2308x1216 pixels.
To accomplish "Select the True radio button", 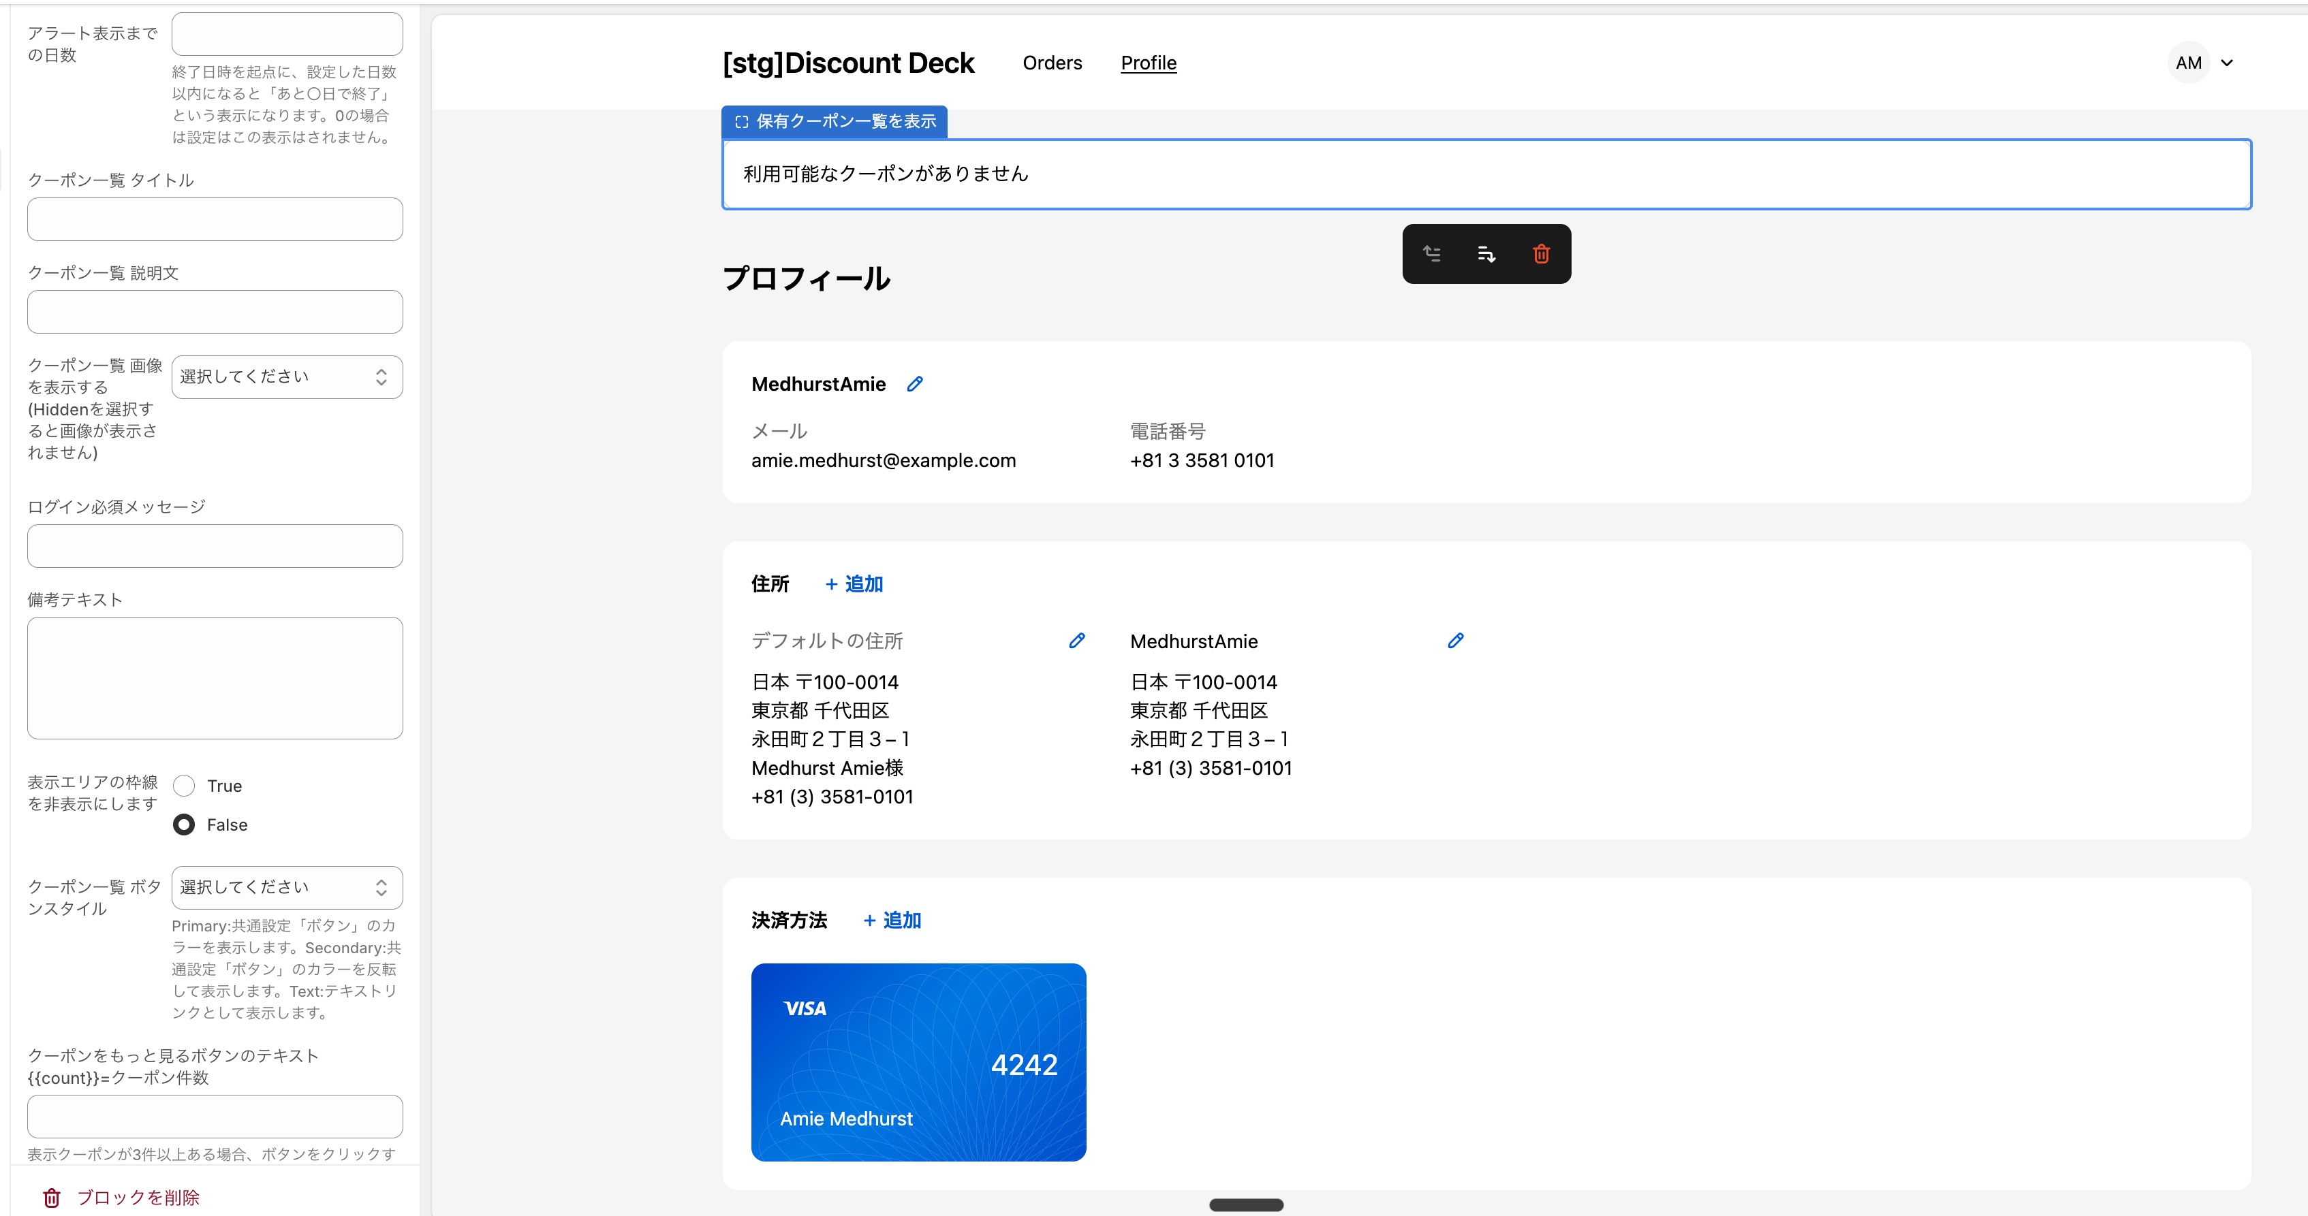I will tap(185, 786).
